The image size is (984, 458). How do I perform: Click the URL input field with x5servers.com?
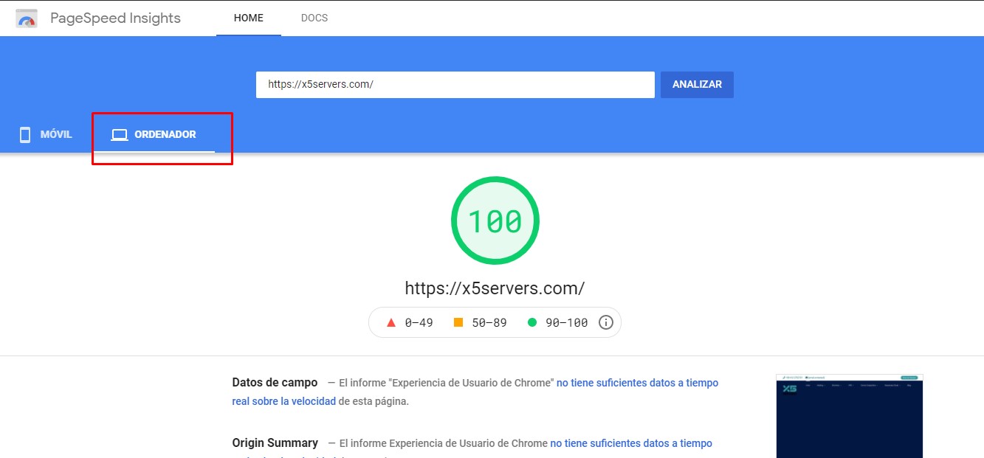coord(455,84)
